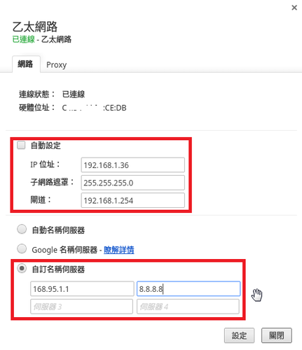Close the Ethernet dialog with the X icon
Image resolution: width=302 pixels, height=350 pixels.
(294, 8)
